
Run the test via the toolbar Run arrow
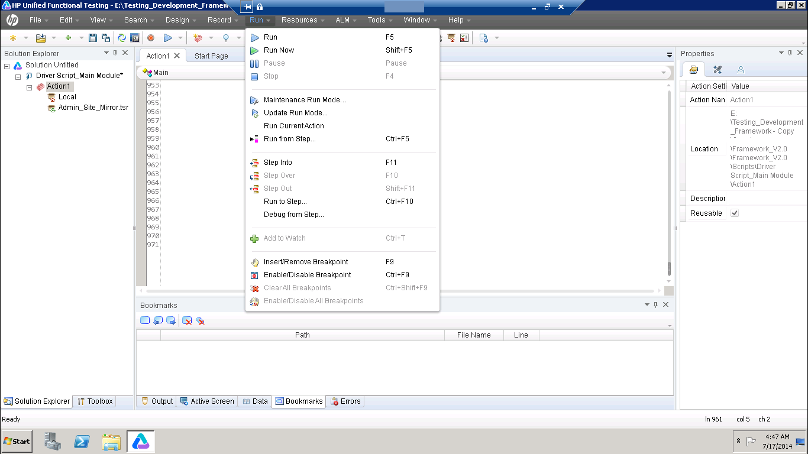(x=168, y=37)
